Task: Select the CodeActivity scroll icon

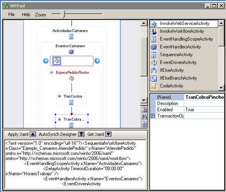Action: click(x=154, y=86)
